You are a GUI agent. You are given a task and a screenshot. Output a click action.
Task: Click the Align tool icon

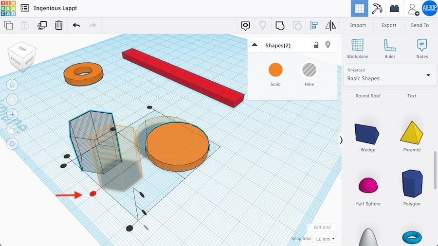314,25
